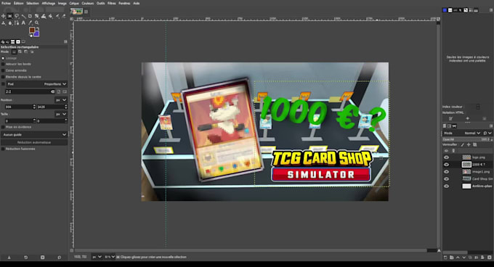Open the Fichier menu
The width and height of the screenshot is (494, 267).
pos(7,3)
